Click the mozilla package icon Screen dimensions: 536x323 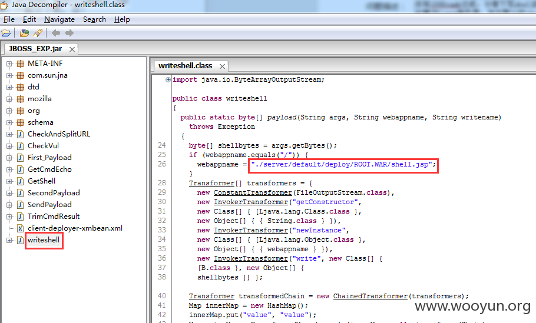(x=21, y=99)
